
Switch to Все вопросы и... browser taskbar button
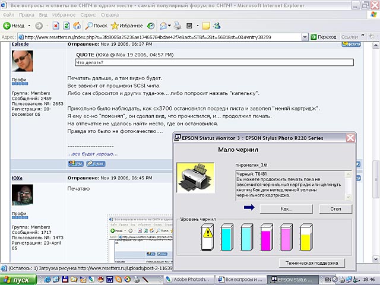[x=240, y=280]
